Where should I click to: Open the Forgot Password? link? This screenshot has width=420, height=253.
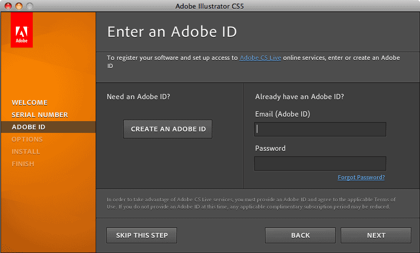point(361,177)
